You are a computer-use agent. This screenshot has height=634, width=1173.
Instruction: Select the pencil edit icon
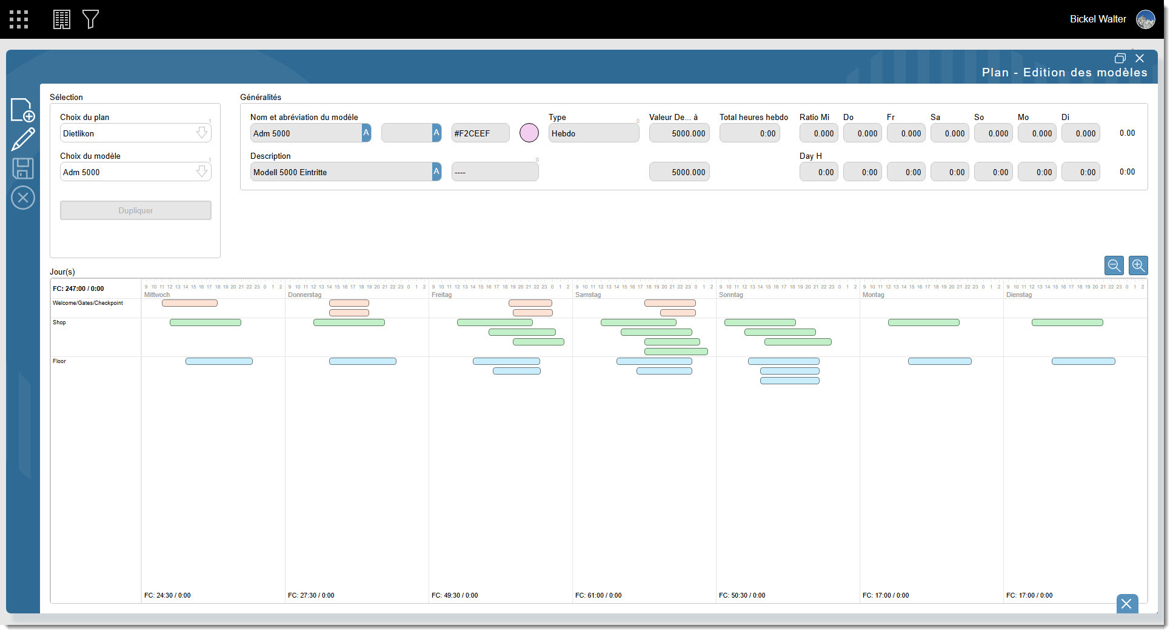pos(23,139)
